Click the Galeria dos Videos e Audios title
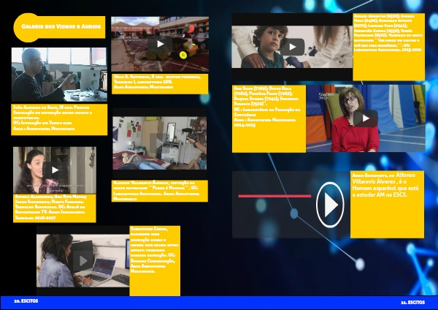Viewport: 438px width, 310px height. [x=58, y=28]
